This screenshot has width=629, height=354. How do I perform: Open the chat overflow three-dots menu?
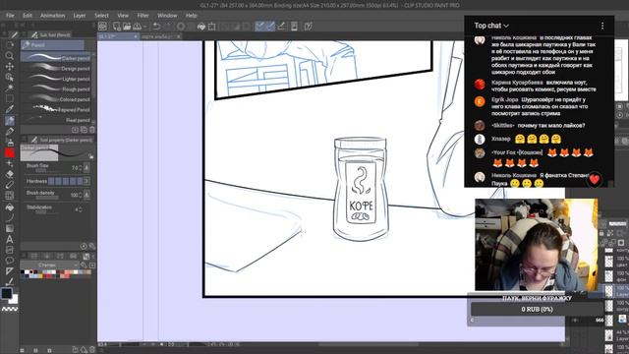602,26
